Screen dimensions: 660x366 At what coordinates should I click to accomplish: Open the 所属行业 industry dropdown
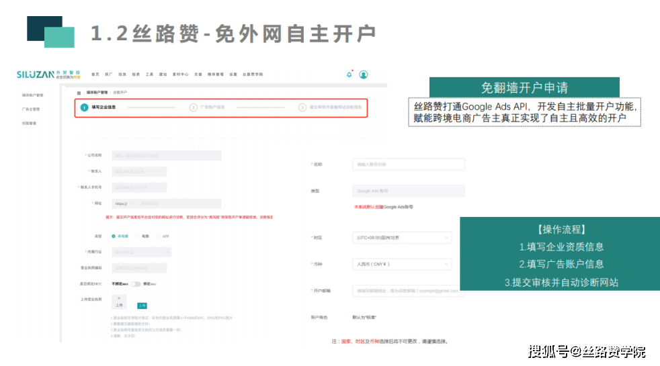(141, 252)
